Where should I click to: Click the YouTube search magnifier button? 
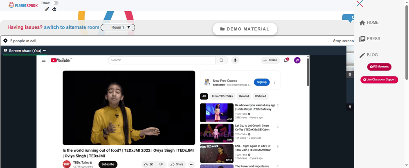(x=221, y=60)
